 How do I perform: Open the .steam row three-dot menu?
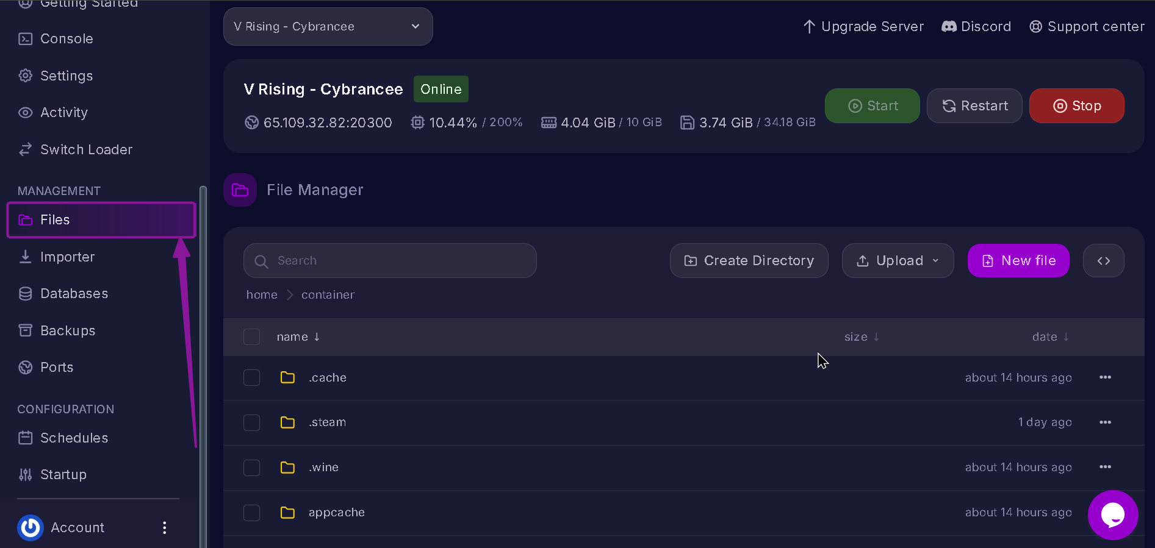(x=1106, y=422)
